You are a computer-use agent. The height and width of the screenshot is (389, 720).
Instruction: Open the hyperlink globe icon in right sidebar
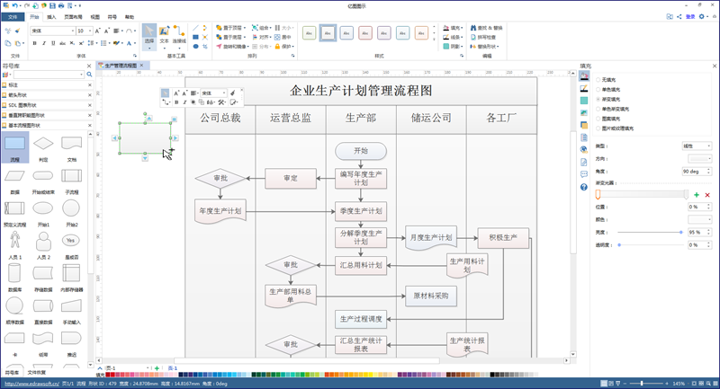pyautogui.click(x=584, y=149)
